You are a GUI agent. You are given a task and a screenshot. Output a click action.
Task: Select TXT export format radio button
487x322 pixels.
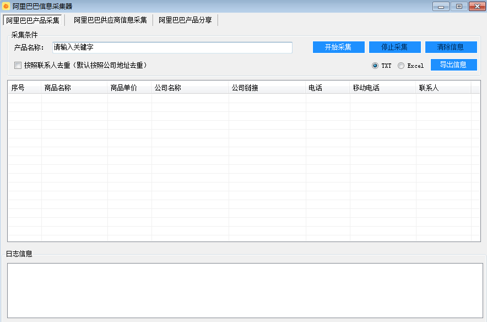click(x=375, y=66)
